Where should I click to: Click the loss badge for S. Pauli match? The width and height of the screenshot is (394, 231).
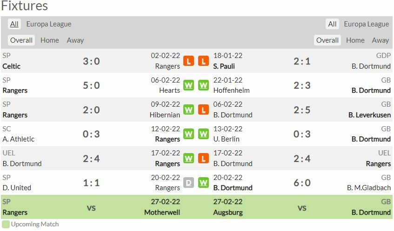[203, 61]
